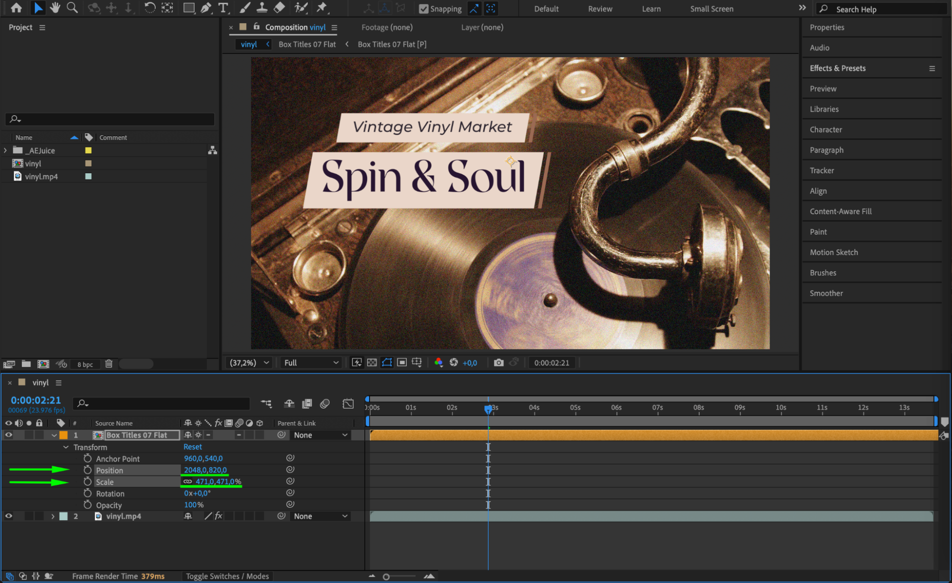The height and width of the screenshot is (583, 952).
Task: Select the Pen tool
Action: point(206,8)
